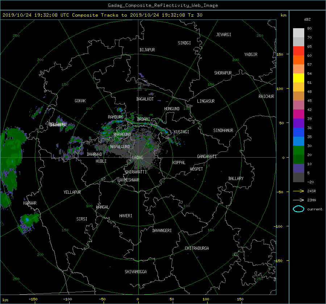Click the GANGAVATI label
Image resolution: width=326 pixels, height=304 pixels.
click(207, 156)
